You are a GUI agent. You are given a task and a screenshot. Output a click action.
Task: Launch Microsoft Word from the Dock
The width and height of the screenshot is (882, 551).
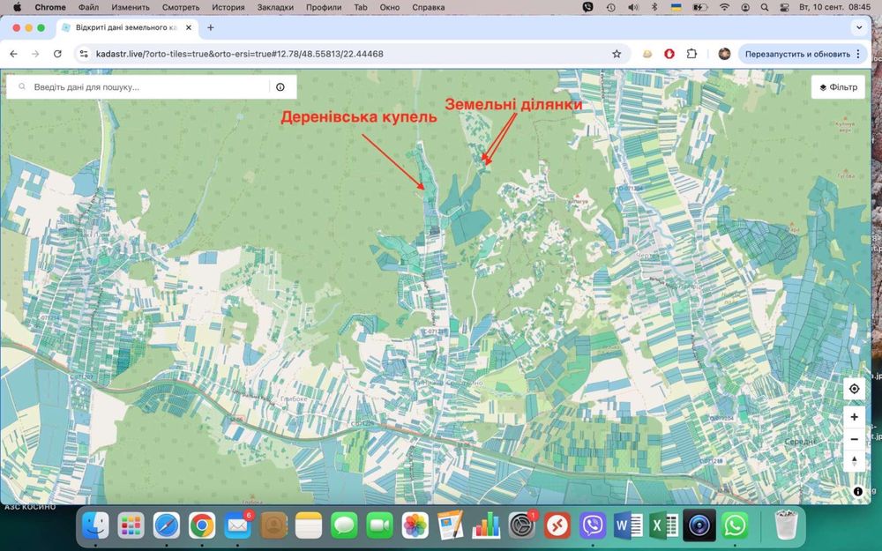coord(628,526)
